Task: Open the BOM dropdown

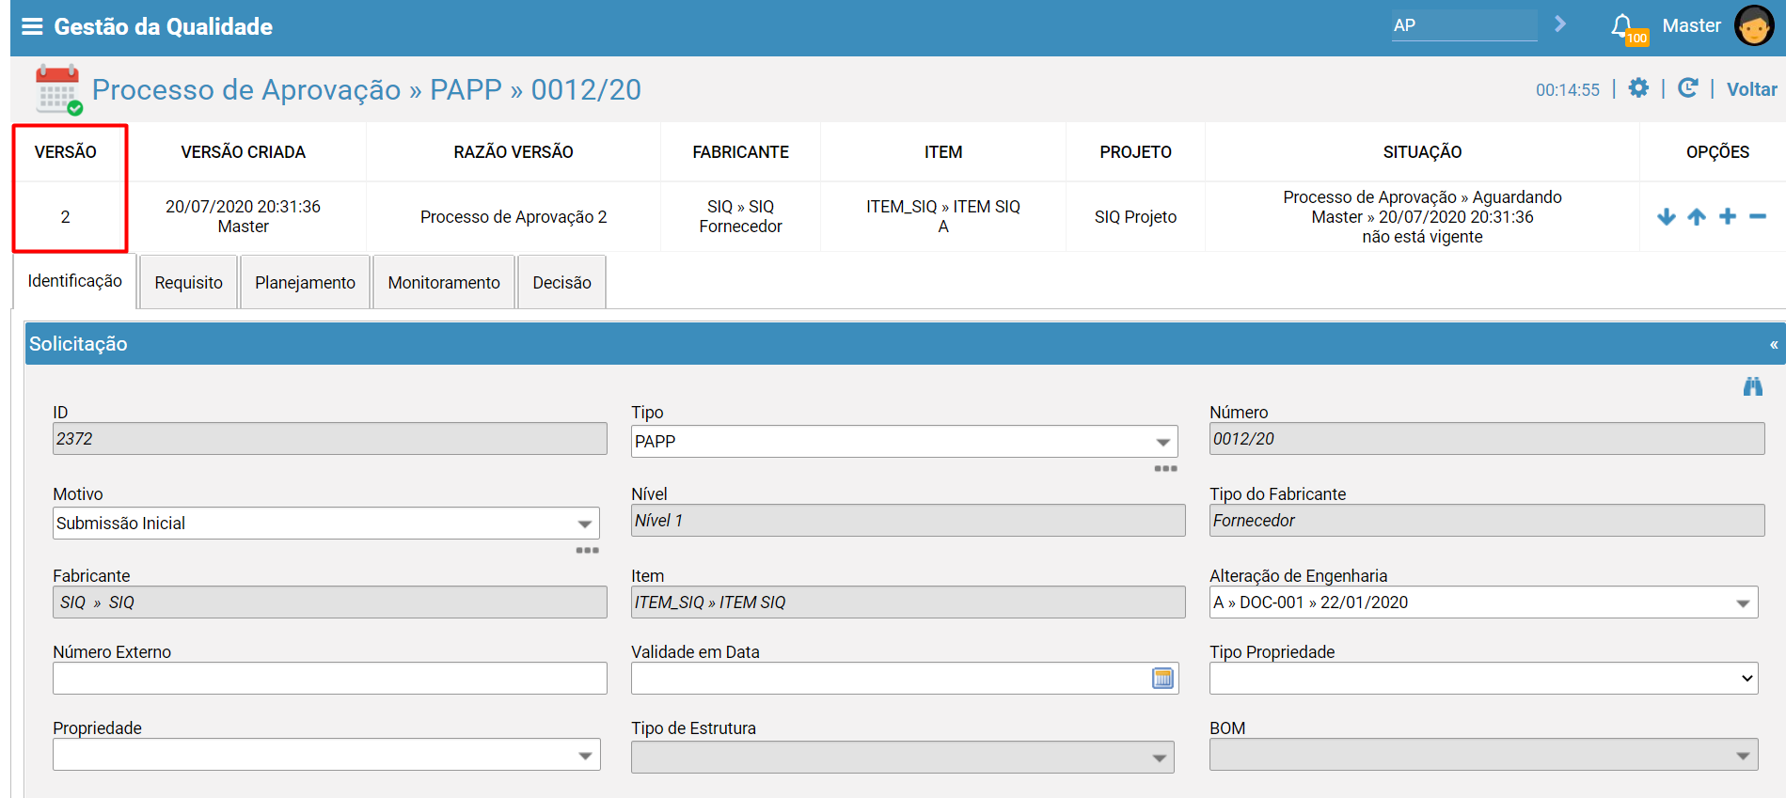Action: pos(1484,755)
